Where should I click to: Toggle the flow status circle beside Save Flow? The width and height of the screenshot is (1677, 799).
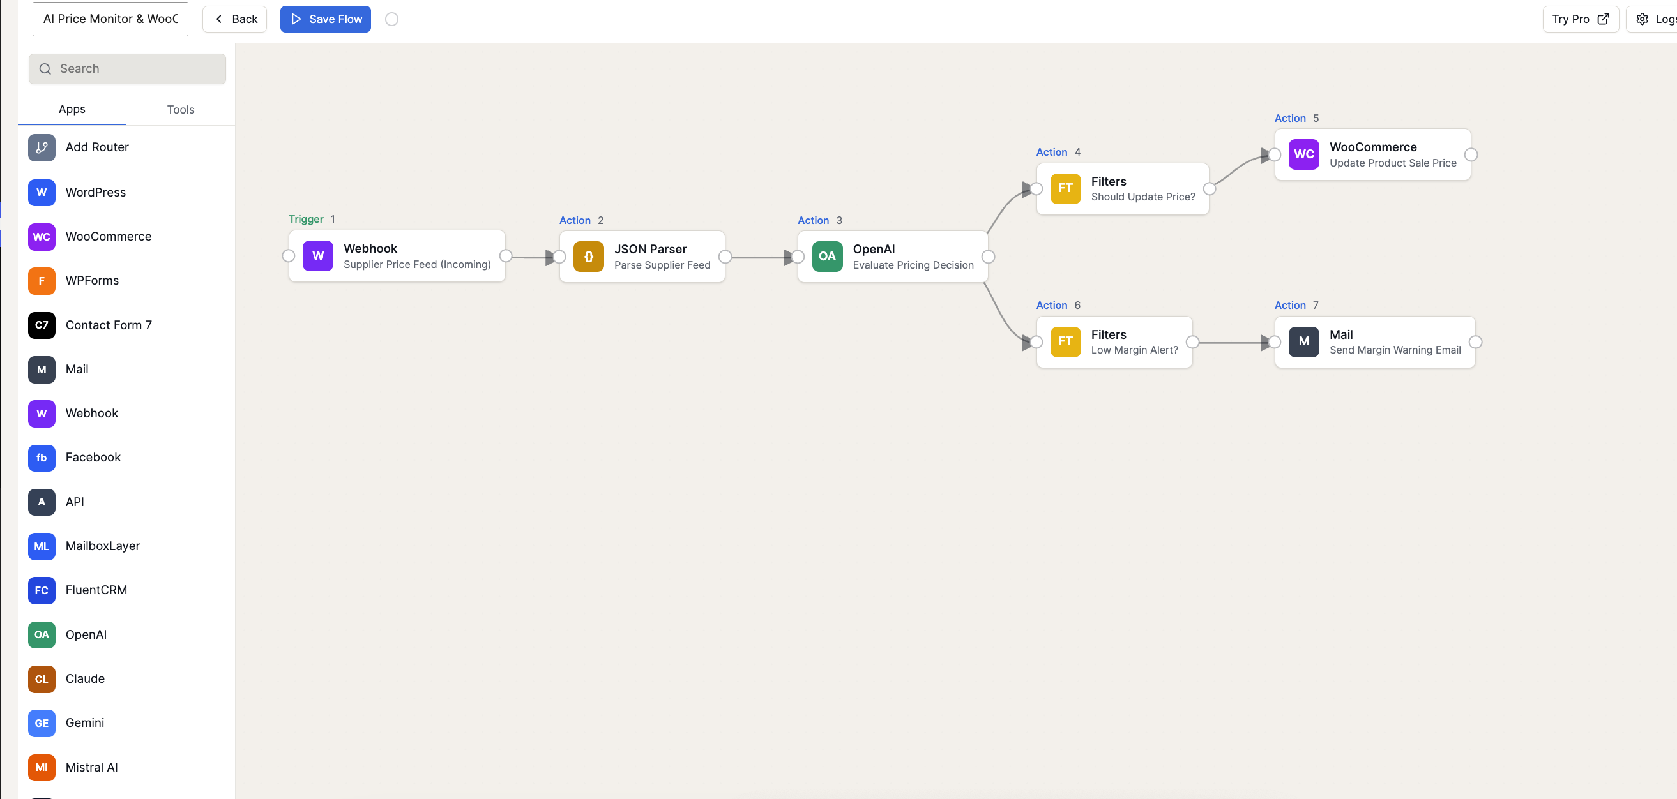[x=392, y=20]
